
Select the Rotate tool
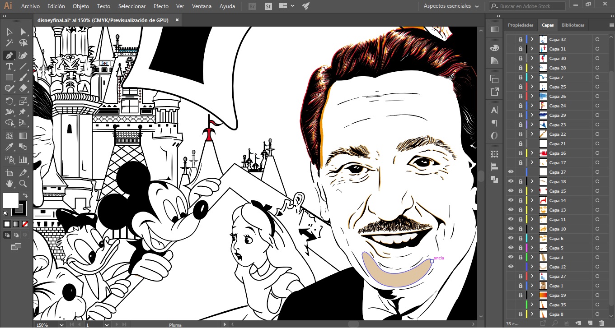click(x=9, y=101)
